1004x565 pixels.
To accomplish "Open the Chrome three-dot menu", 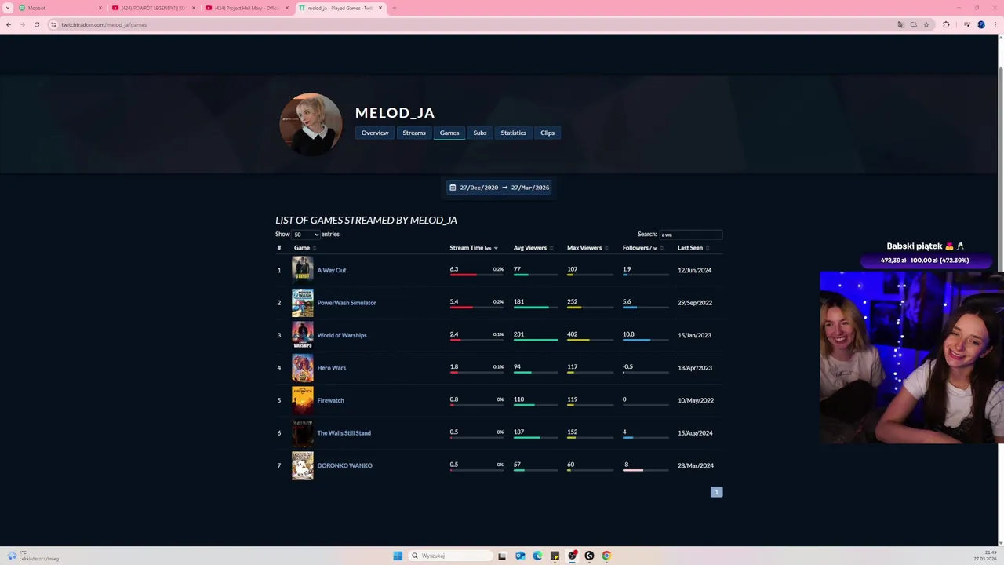I will 995,24.
